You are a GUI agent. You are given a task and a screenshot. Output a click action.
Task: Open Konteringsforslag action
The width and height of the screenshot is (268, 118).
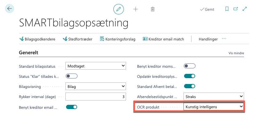click(x=118, y=39)
